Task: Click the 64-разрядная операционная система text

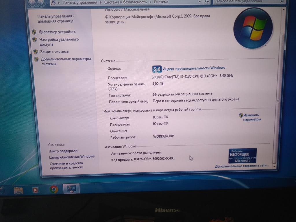Action: pos(182,94)
